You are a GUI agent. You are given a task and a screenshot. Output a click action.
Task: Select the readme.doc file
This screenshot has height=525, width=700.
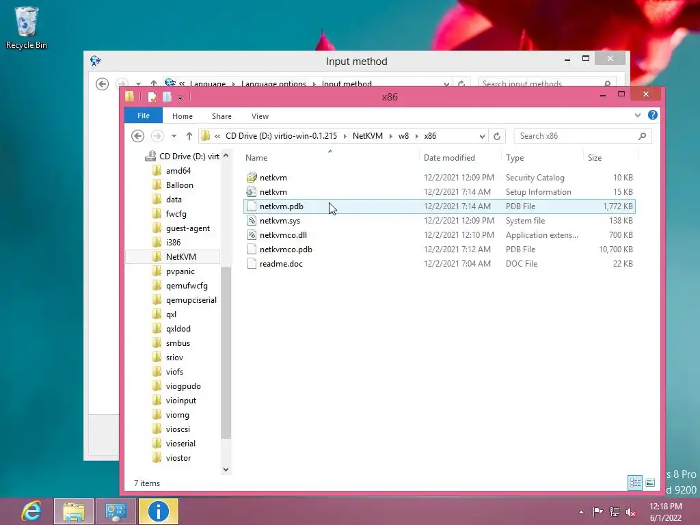pyautogui.click(x=440, y=263)
